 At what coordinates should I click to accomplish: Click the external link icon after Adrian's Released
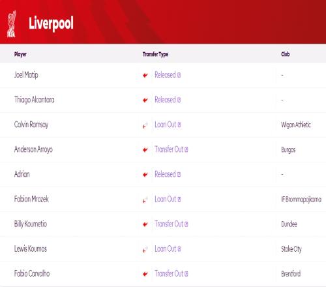pos(179,174)
